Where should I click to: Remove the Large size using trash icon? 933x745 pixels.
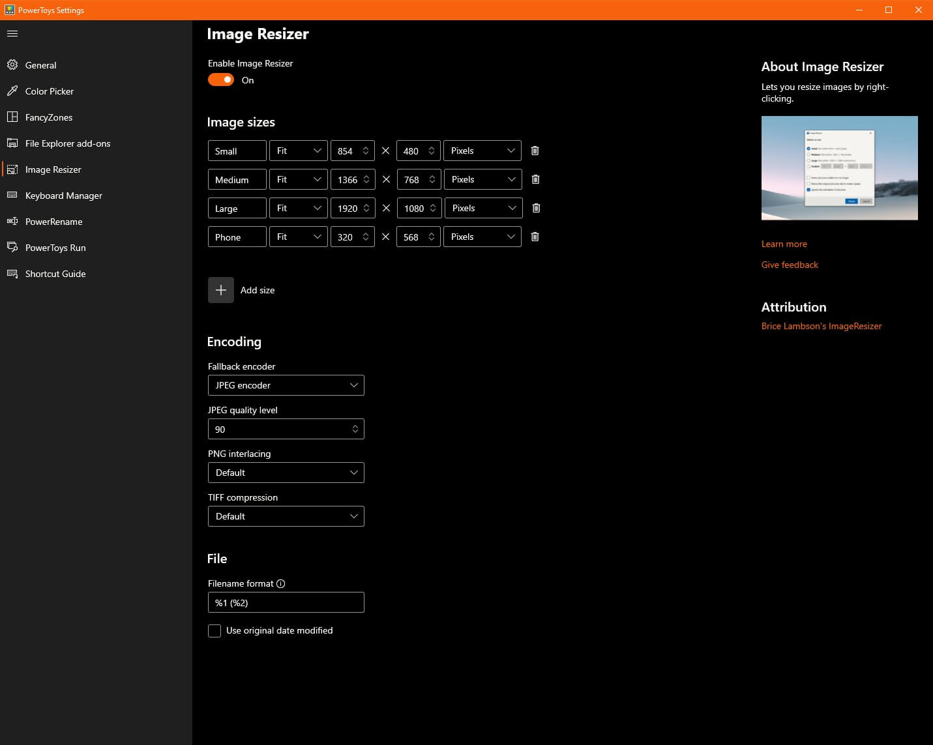pos(536,208)
